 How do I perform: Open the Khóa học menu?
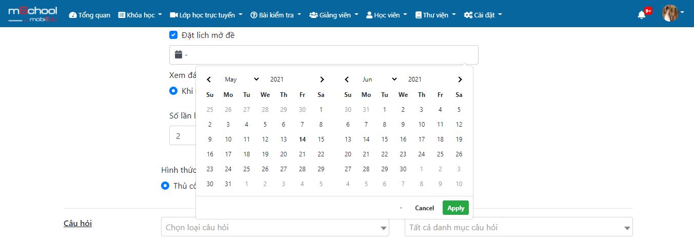pyautogui.click(x=140, y=15)
